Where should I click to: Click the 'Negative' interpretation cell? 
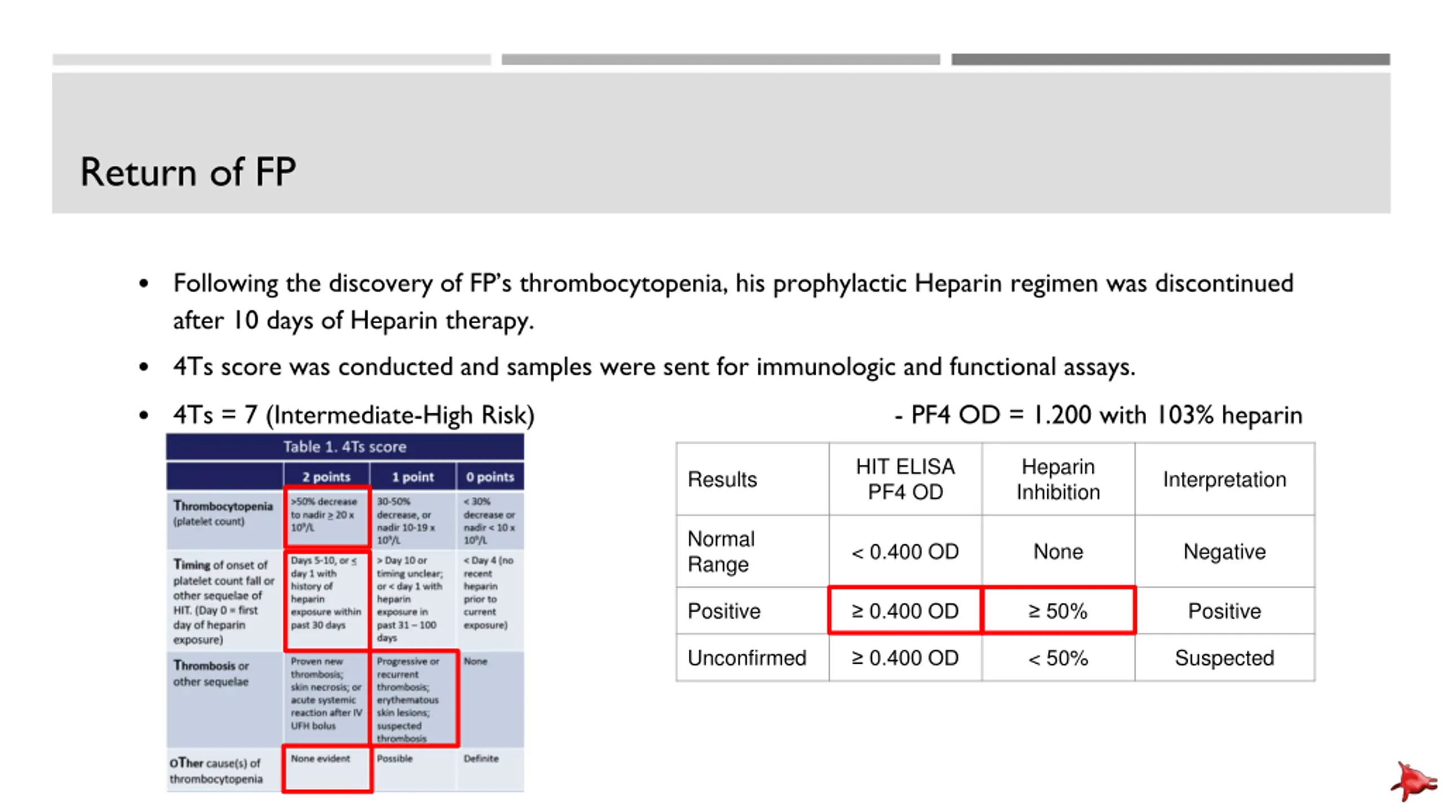pos(1225,551)
